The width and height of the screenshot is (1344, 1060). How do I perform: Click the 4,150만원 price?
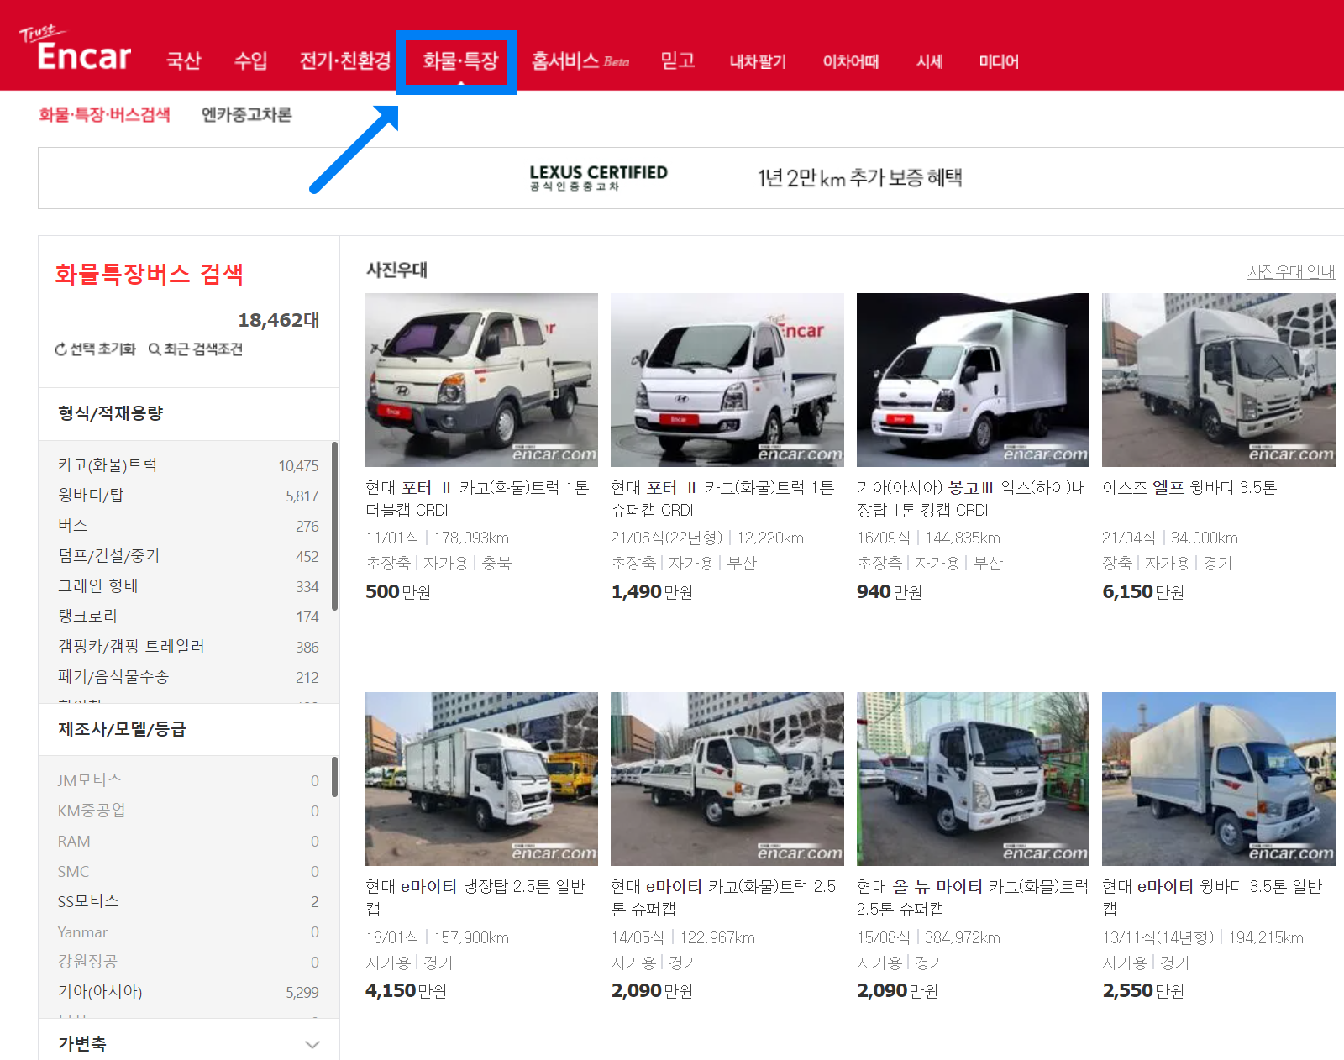[406, 991]
